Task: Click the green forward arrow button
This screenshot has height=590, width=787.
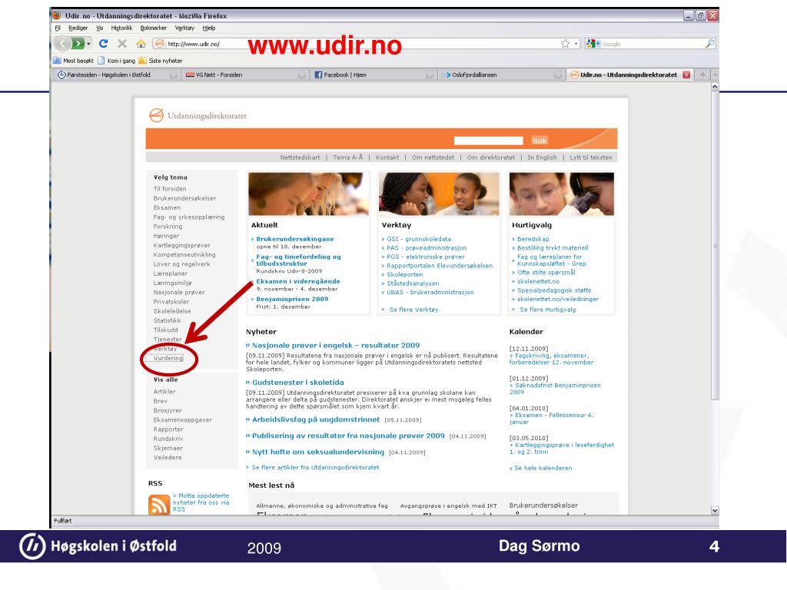Action: (x=78, y=44)
